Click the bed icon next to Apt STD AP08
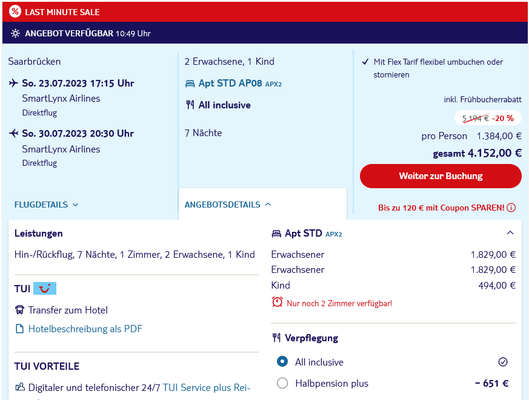 click(190, 84)
